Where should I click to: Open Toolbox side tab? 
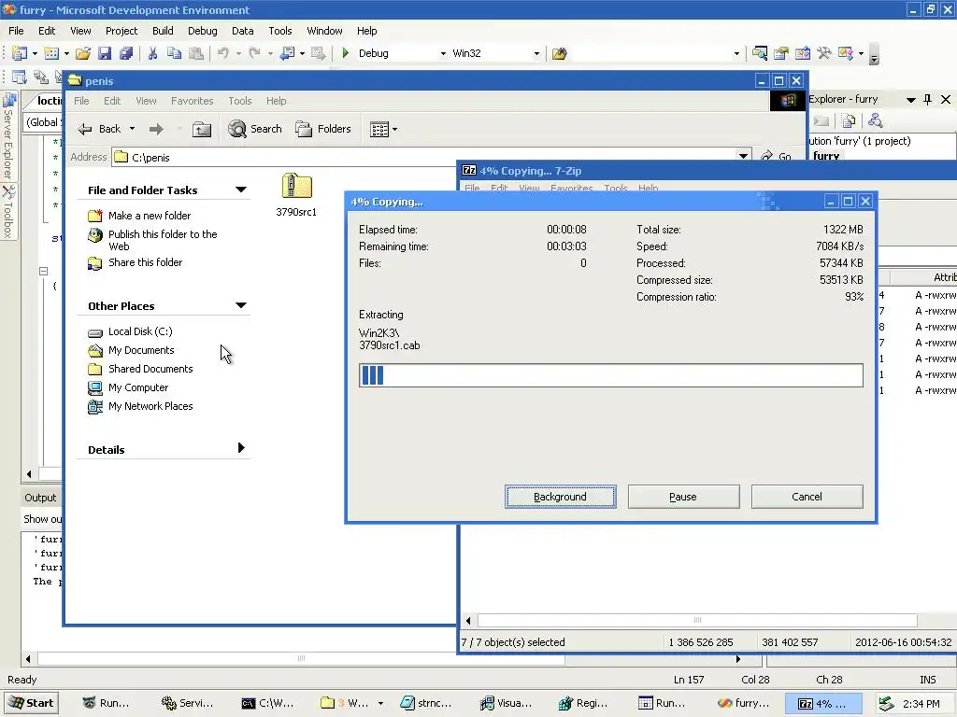coord(8,212)
